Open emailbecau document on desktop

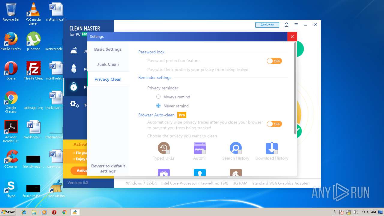tap(33, 129)
